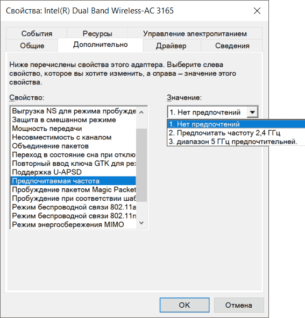Select Повторный ввод ключа GTK property
This screenshot has height=318, width=305.
pyautogui.click(x=73, y=164)
